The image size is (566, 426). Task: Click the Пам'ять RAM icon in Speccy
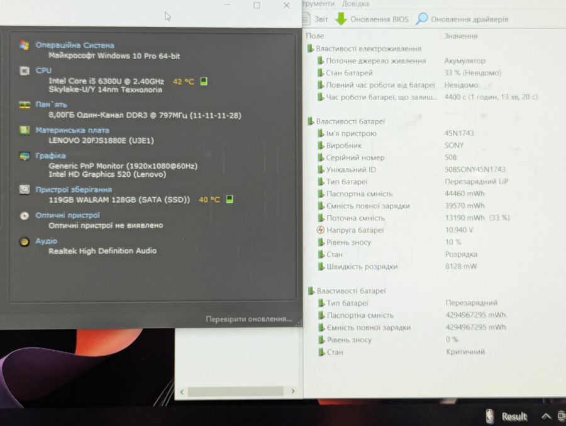24,105
